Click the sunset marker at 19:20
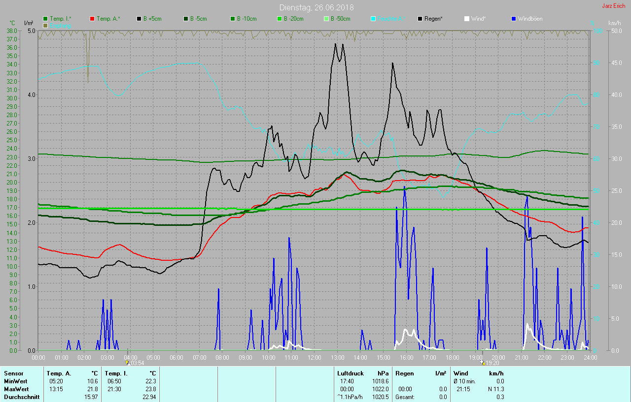631x402 pixels. 482,363
